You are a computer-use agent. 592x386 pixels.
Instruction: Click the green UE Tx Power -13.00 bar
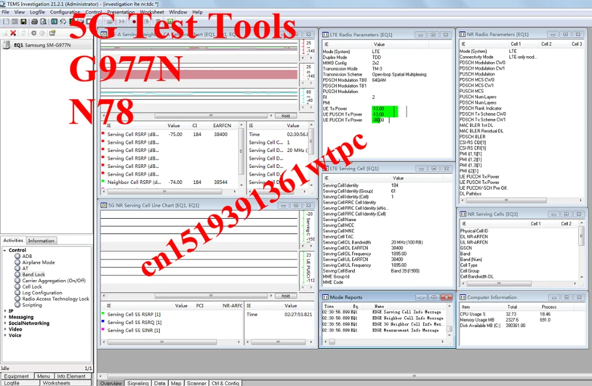(x=385, y=109)
